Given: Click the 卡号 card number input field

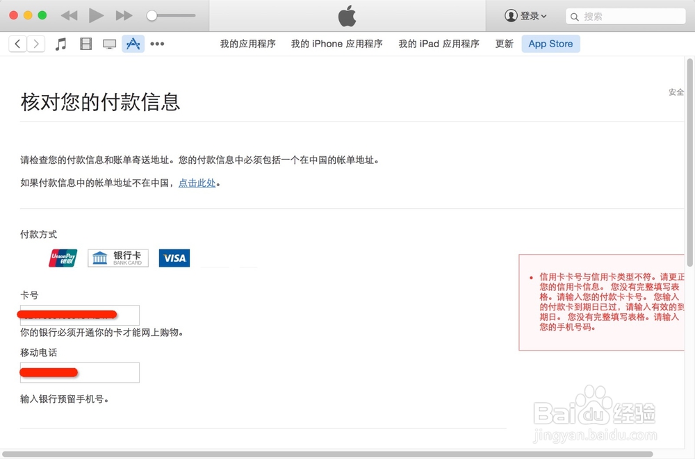Looking at the screenshot, I should (79, 315).
